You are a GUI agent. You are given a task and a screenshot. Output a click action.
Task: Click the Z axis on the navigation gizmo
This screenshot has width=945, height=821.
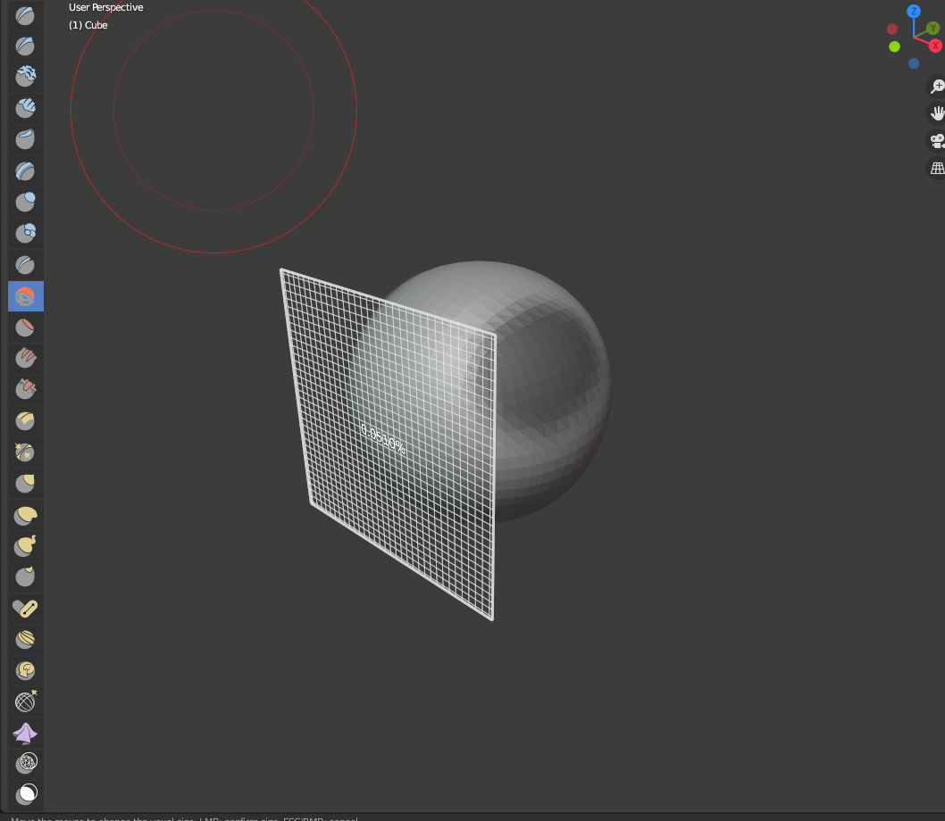click(913, 12)
